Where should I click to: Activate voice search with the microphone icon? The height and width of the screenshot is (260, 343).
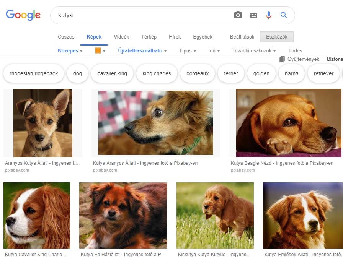coord(268,15)
